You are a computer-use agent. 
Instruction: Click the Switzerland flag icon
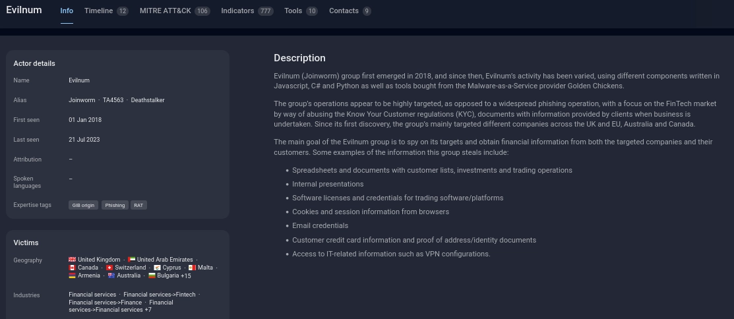(x=109, y=268)
